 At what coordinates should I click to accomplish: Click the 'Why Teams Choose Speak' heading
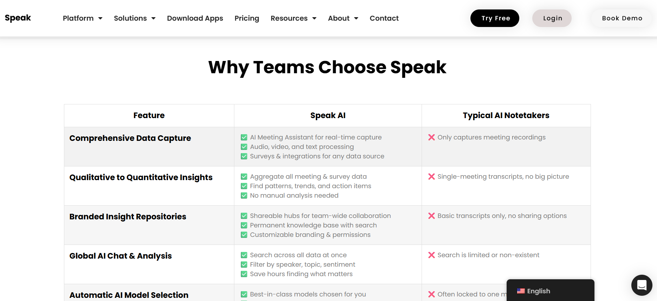(327, 67)
